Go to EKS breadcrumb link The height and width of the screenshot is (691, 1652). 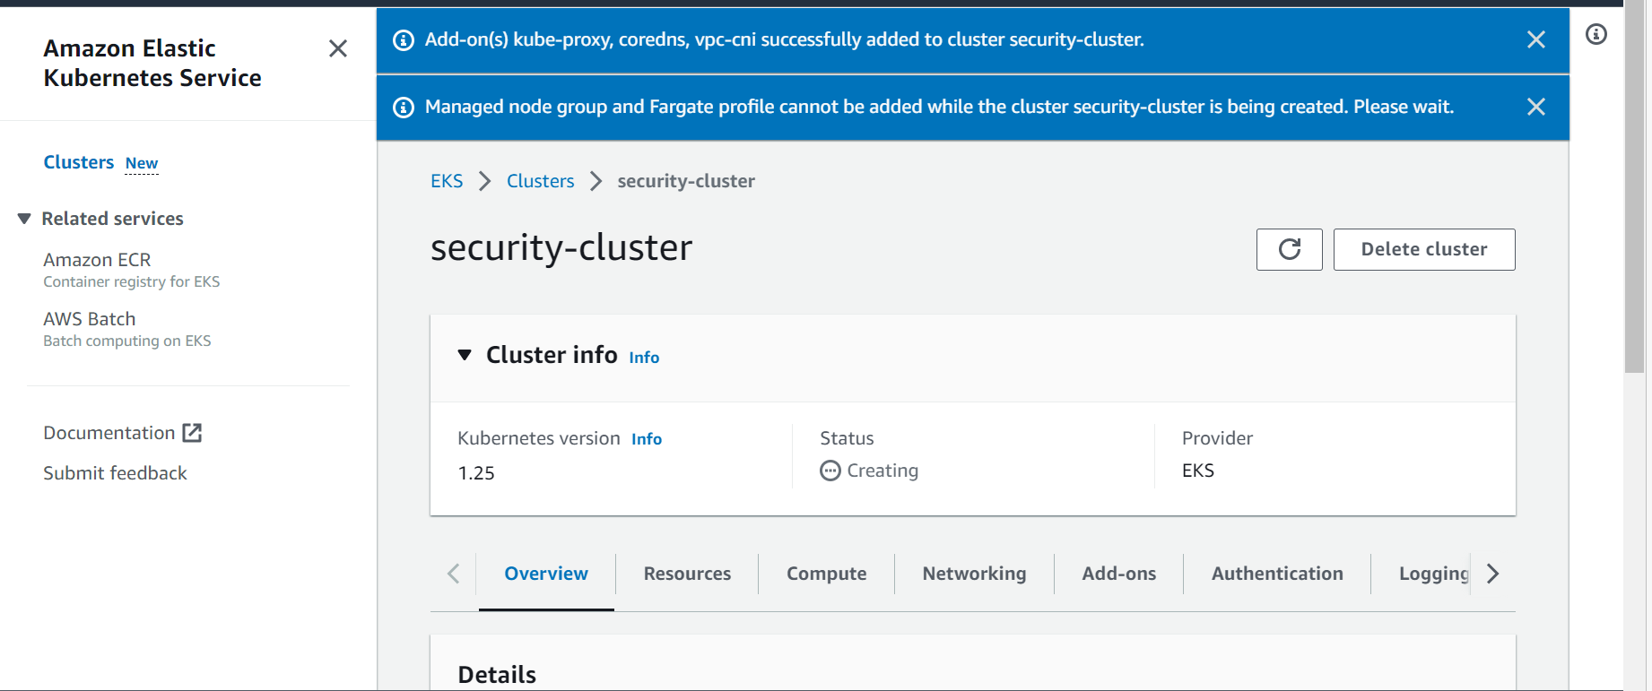coord(447,181)
